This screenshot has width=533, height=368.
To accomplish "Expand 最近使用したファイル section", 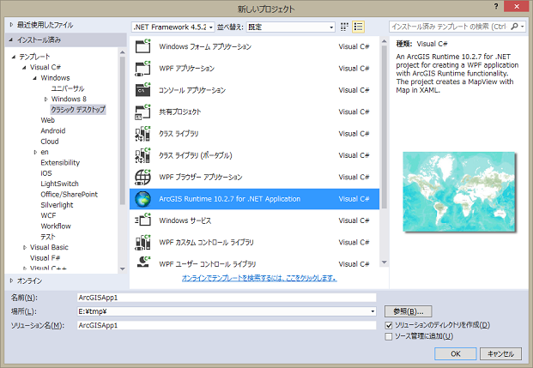I will [11, 25].
